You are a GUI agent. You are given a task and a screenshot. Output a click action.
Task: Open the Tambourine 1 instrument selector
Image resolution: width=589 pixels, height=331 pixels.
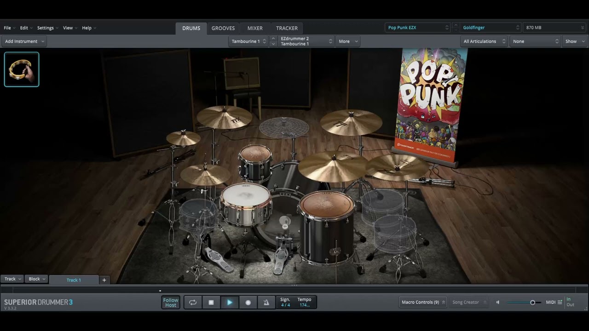click(249, 41)
